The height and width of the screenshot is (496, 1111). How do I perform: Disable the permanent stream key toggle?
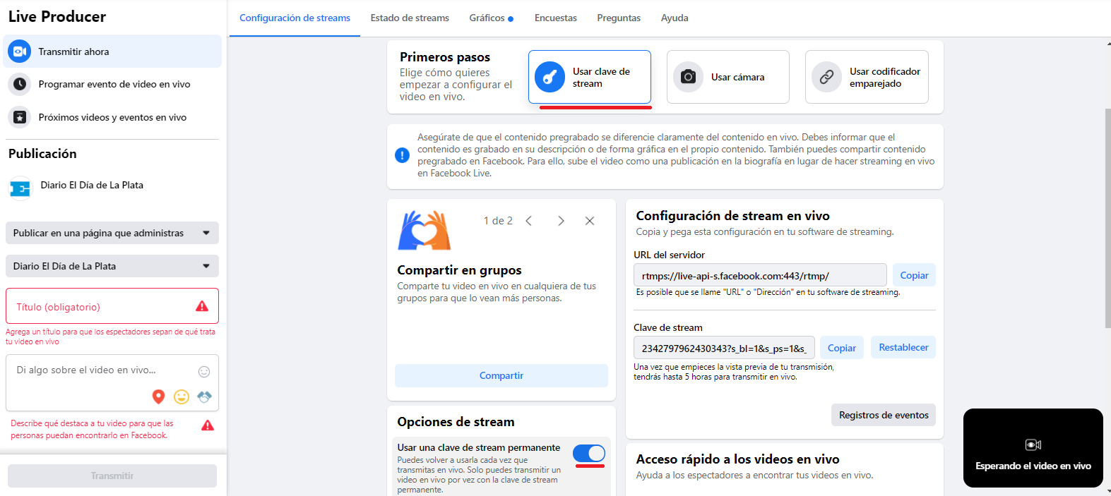(588, 453)
